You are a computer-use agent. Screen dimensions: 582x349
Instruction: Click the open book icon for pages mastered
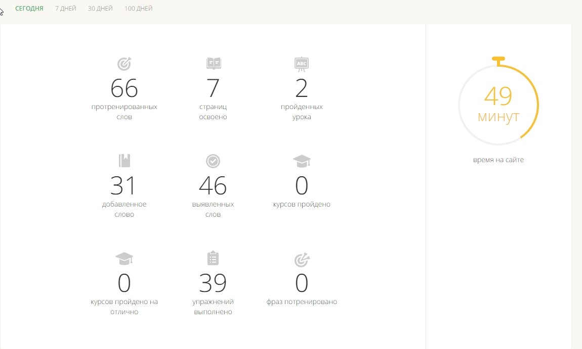coord(214,64)
